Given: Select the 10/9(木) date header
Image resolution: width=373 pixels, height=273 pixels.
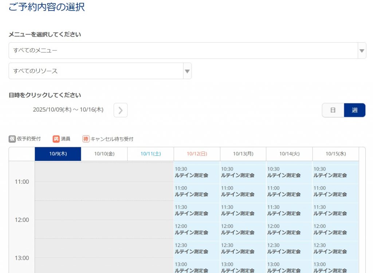Looking at the screenshot, I should pyautogui.click(x=58, y=154).
